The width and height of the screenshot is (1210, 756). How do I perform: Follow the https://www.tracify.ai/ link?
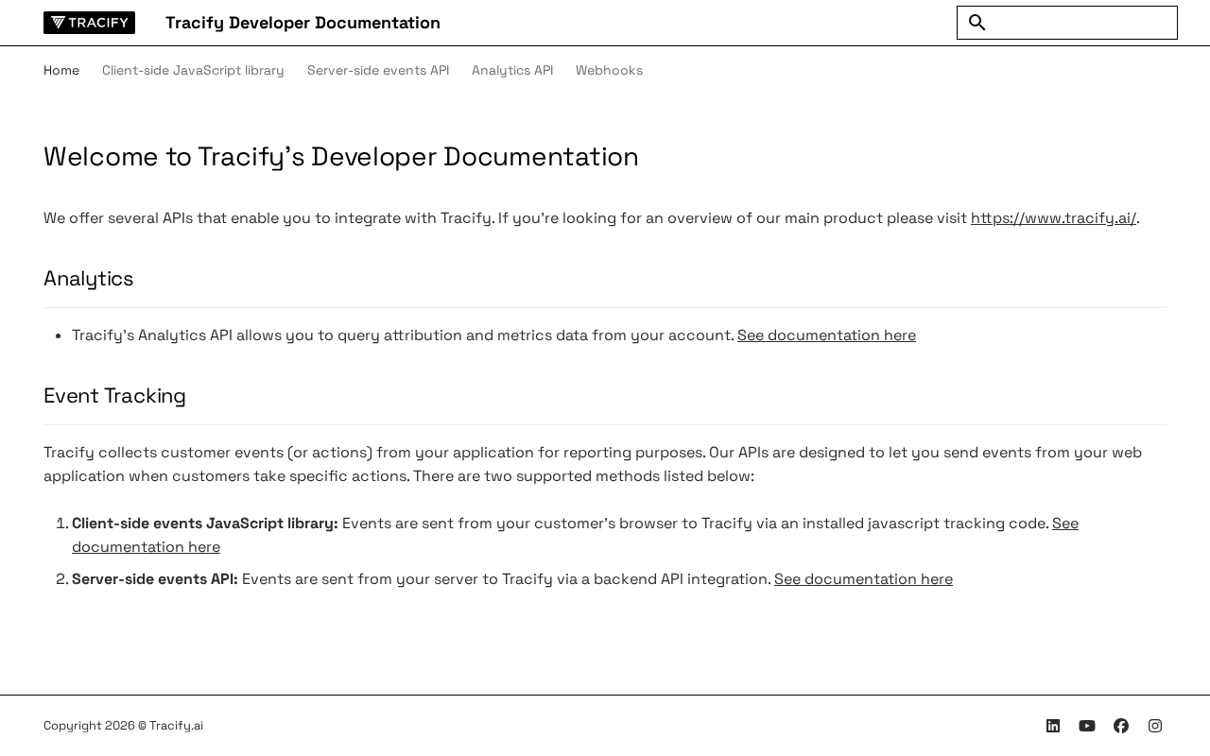tap(1053, 218)
